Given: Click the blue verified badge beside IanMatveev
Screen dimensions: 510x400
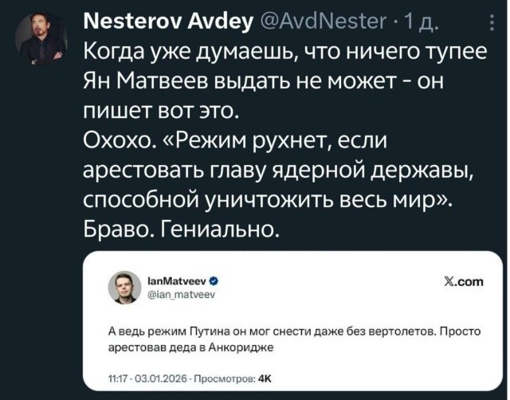Looking at the screenshot, I should (214, 280).
